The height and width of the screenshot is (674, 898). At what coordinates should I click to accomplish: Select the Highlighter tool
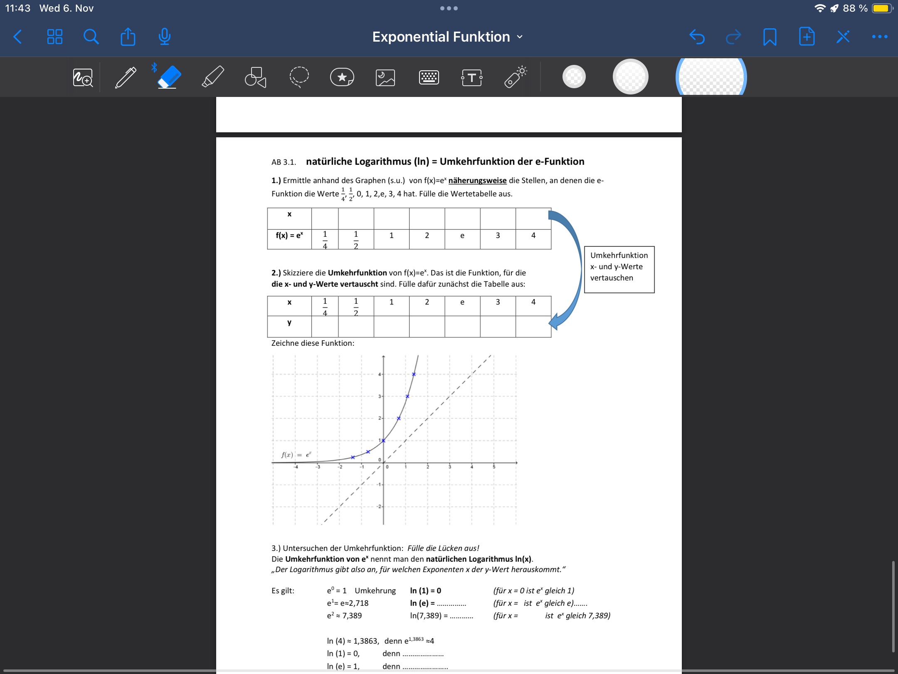(x=212, y=77)
